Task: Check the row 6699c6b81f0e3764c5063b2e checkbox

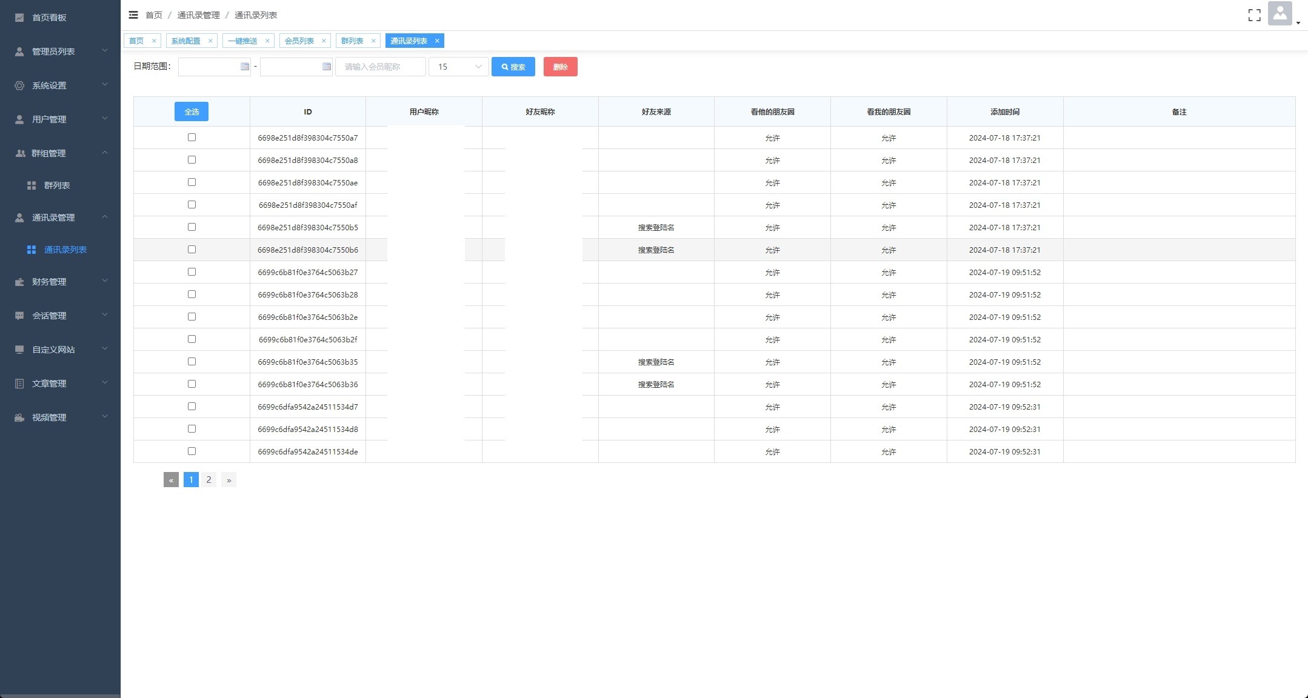Action: point(192,317)
